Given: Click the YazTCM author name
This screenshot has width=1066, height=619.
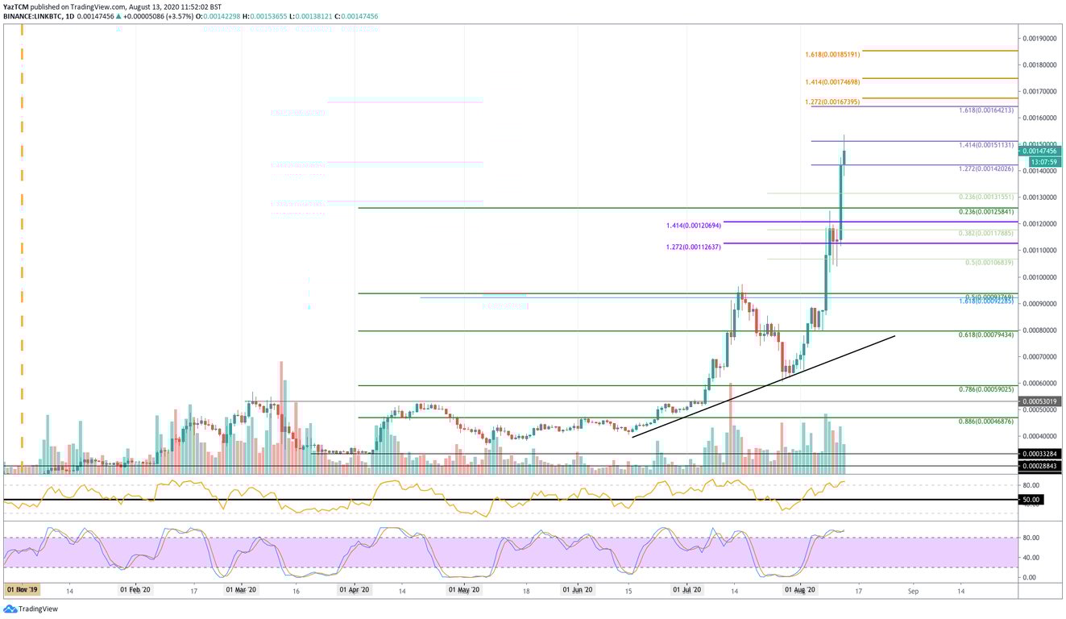Looking at the screenshot, I should pos(18,5).
